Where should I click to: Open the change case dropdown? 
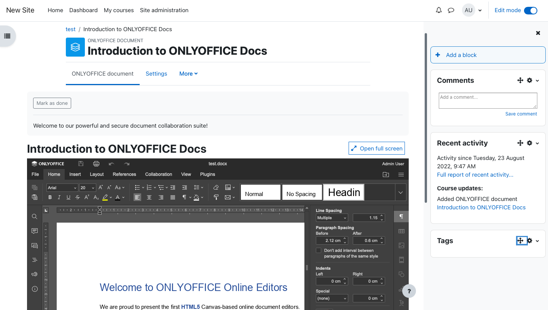119,188
